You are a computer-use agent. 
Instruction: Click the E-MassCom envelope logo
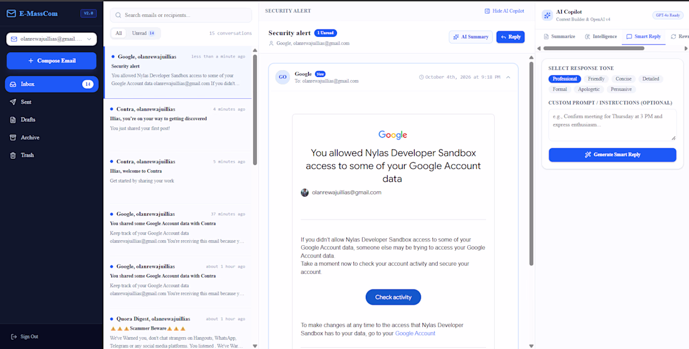click(11, 13)
